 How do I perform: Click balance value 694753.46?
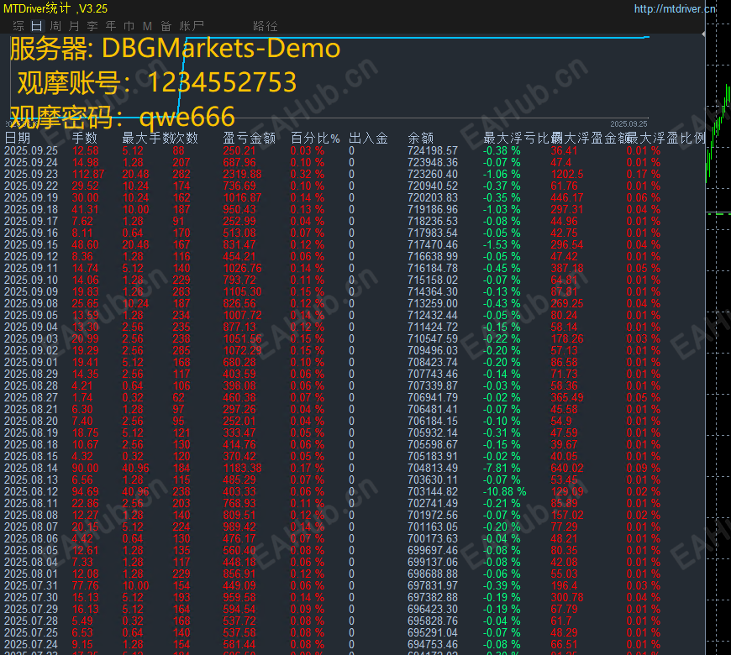tap(433, 645)
